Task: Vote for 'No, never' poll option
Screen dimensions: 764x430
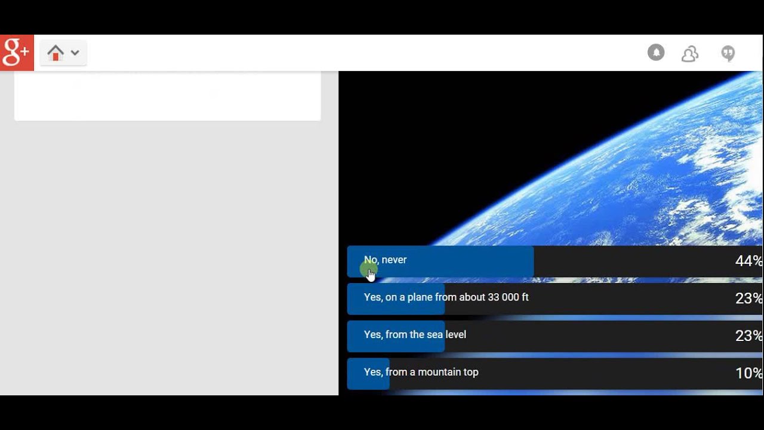Action: (554, 261)
